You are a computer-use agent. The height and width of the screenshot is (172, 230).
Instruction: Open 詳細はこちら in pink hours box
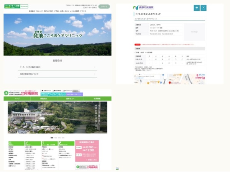(91, 160)
